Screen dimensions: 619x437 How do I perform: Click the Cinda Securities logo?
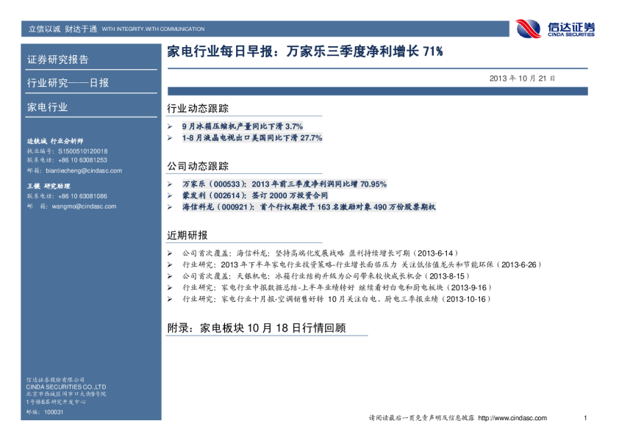[555, 29]
